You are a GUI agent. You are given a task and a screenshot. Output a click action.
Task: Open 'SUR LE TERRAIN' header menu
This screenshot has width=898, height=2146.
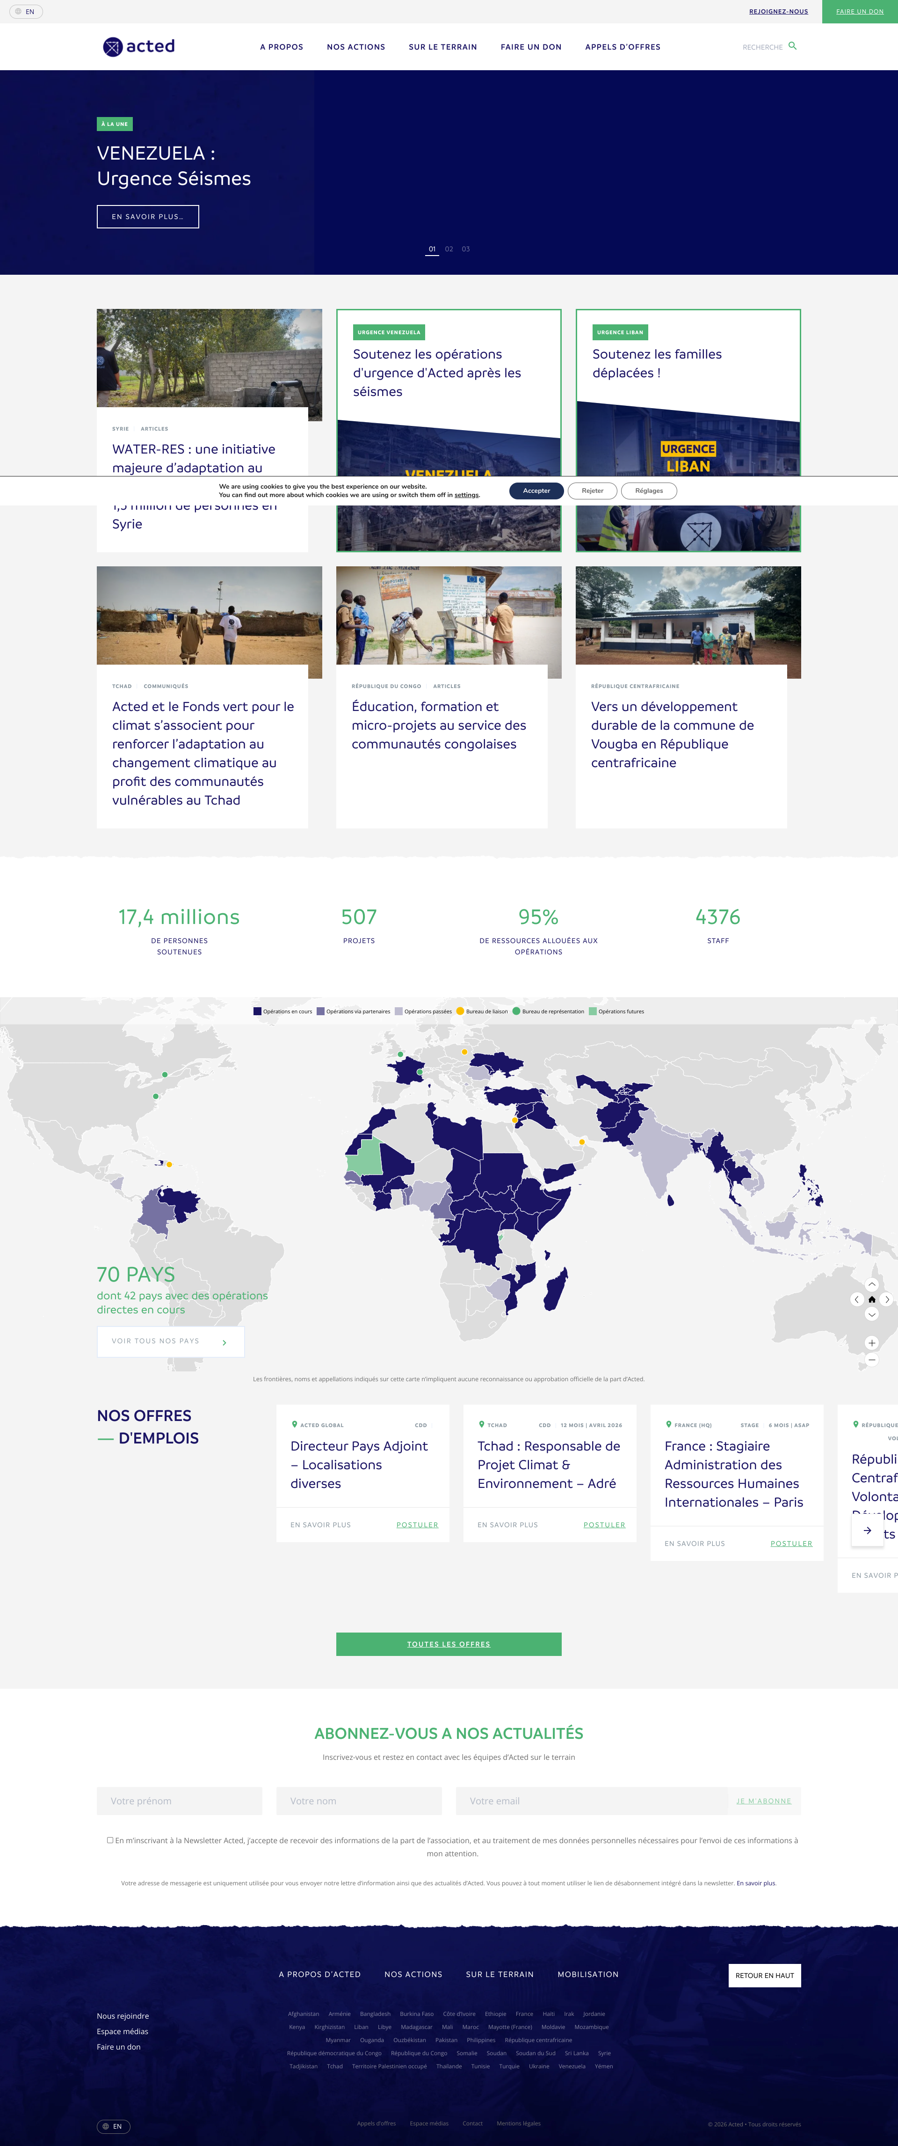tap(443, 47)
